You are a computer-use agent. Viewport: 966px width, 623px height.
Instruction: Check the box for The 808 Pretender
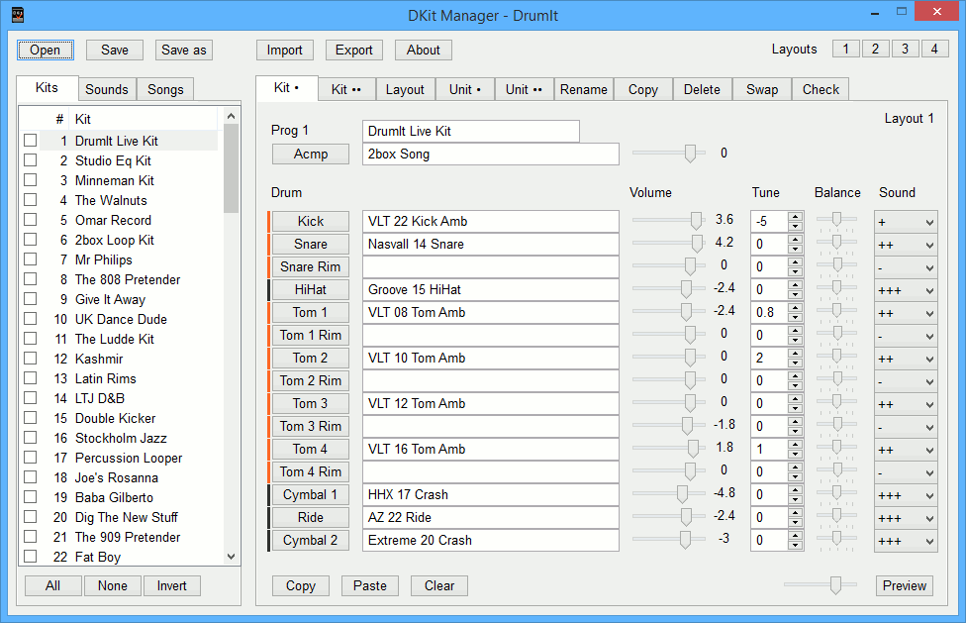pyautogui.click(x=30, y=279)
